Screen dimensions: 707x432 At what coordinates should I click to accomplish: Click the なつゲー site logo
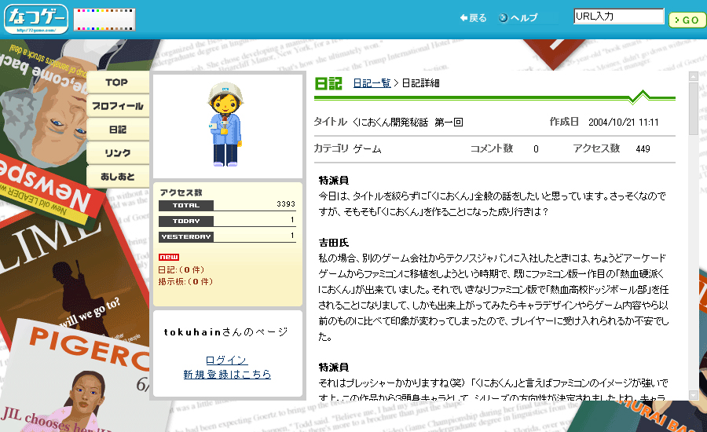[36, 19]
